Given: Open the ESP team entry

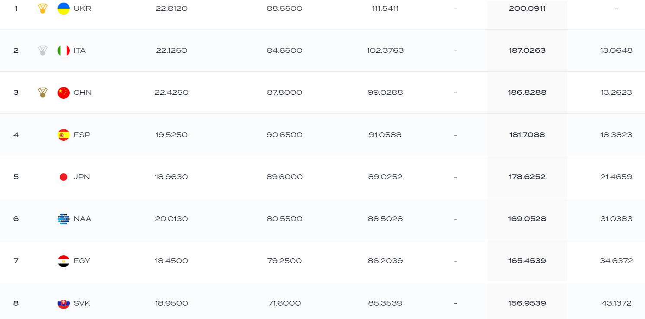Looking at the screenshot, I should tap(82, 135).
